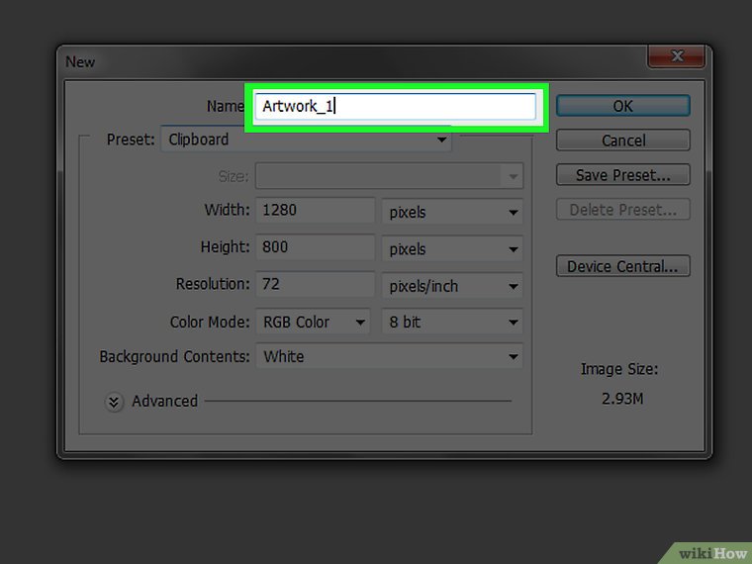Click the Width value field

(315, 211)
